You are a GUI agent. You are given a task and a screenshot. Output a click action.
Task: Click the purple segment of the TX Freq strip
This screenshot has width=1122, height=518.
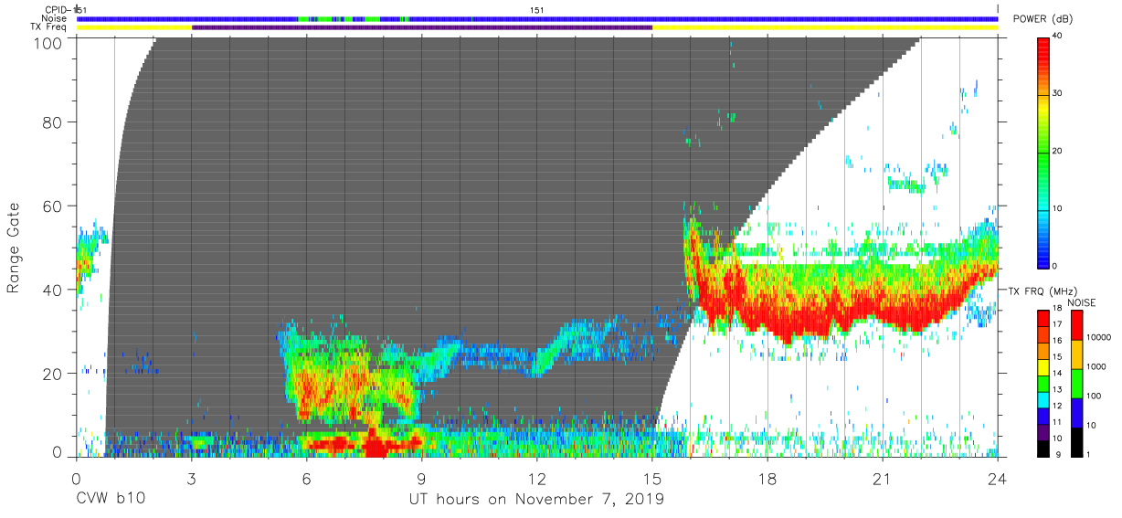pyautogui.click(x=422, y=27)
